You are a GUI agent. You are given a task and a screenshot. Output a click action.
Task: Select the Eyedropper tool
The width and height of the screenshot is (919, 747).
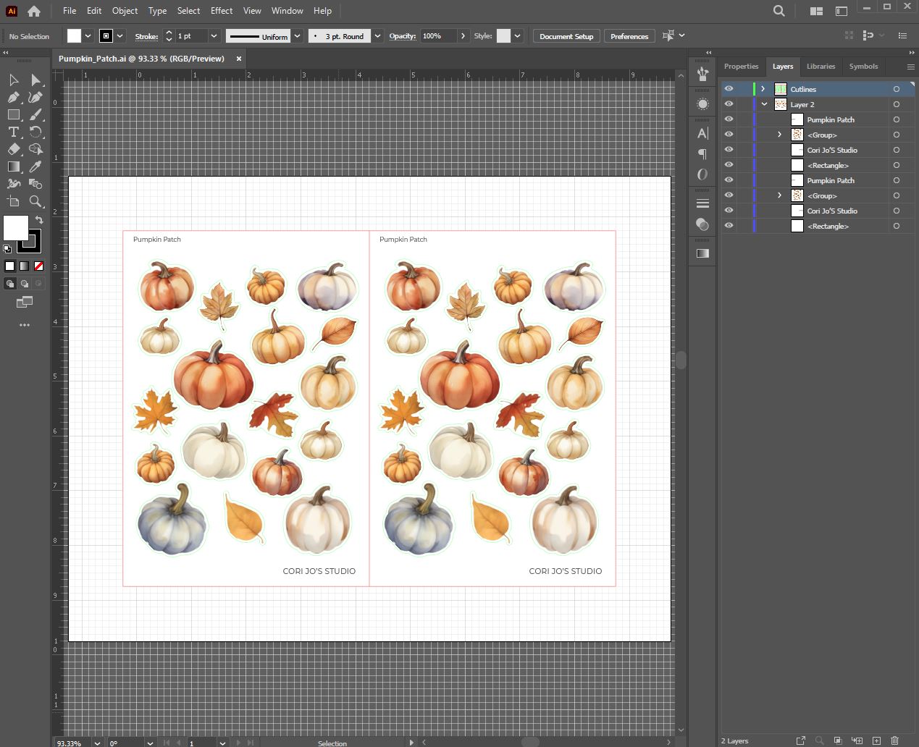[x=35, y=166]
